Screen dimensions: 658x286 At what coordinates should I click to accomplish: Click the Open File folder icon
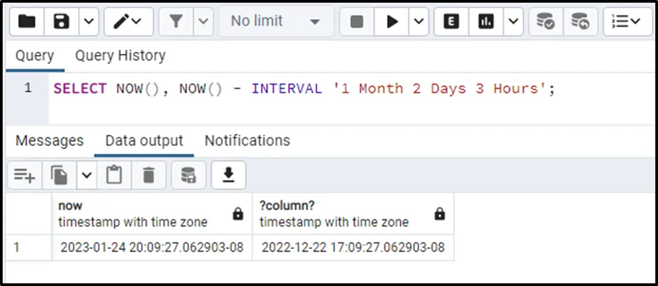pyautogui.click(x=27, y=22)
